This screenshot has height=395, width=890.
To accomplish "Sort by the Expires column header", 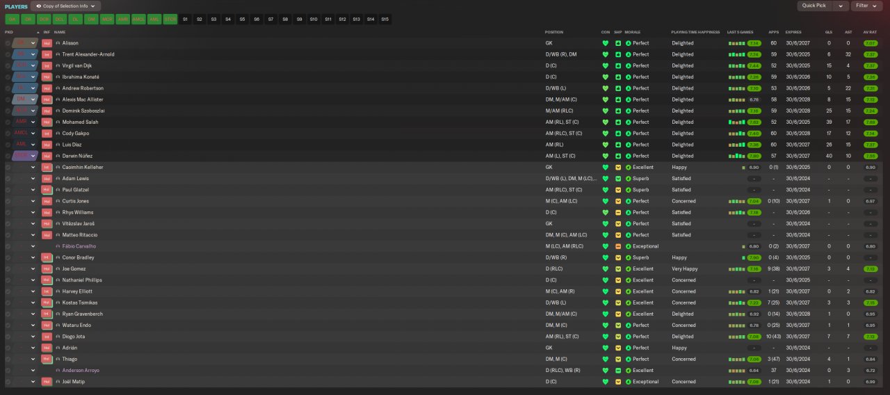I will pyautogui.click(x=793, y=32).
